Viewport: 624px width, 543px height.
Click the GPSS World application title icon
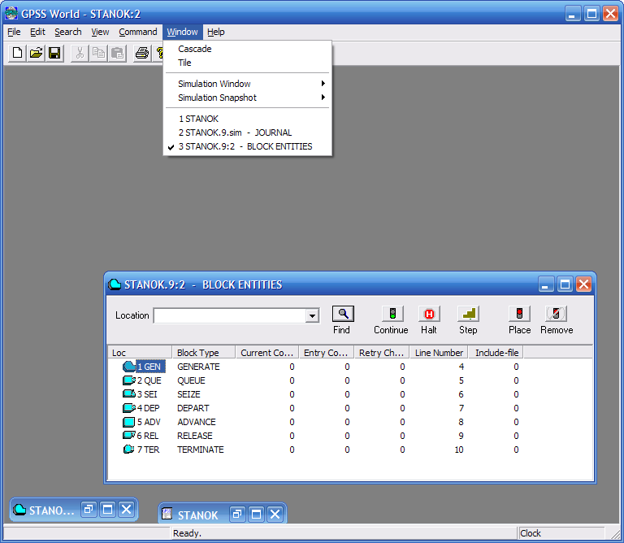11,13
